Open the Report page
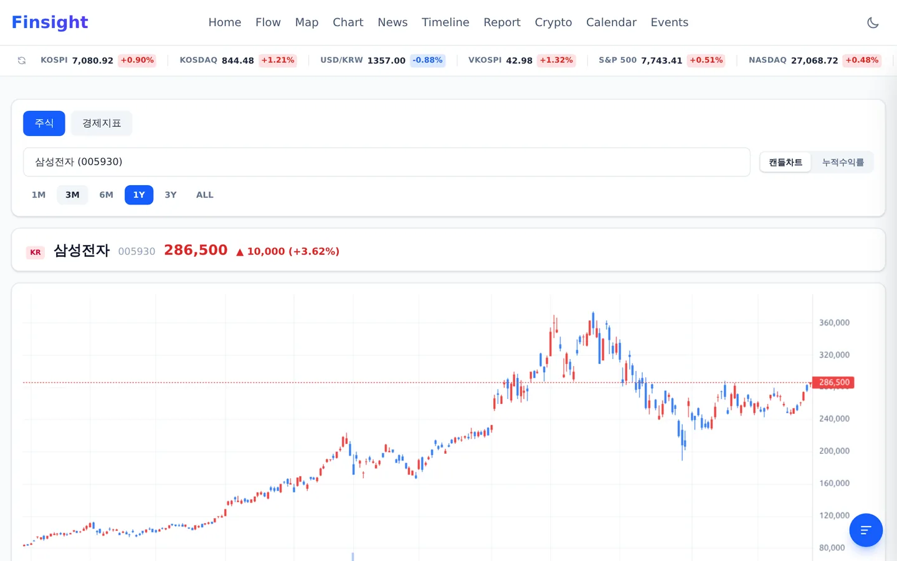The width and height of the screenshot is (897, 561). pyautogui.click(x=502, y=22)
